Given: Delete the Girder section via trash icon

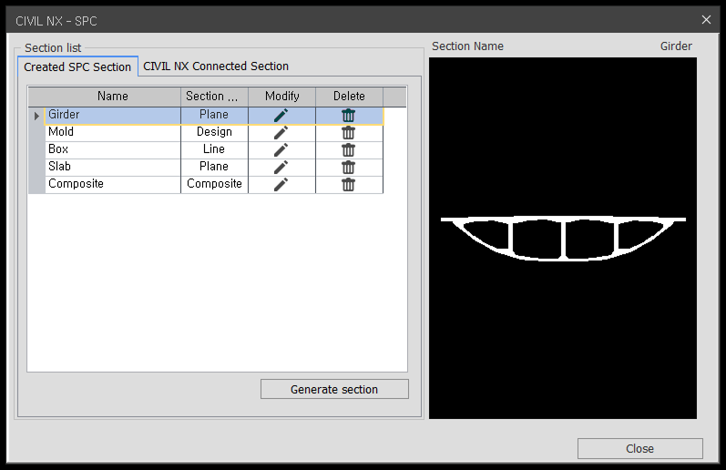Looking at the screenshot, I should coord(349,116).
